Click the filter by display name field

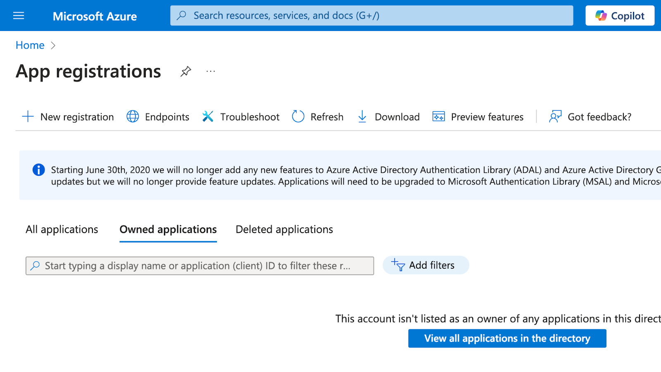(x=200, y=266)
